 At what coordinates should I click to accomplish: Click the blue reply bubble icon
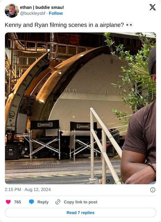(31, 202)
